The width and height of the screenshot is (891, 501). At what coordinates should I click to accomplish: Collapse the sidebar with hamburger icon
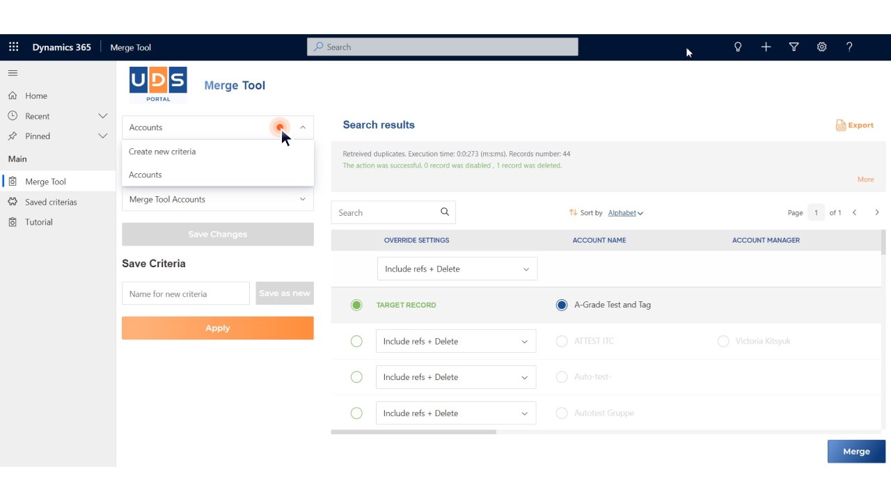tap(13, 73)
